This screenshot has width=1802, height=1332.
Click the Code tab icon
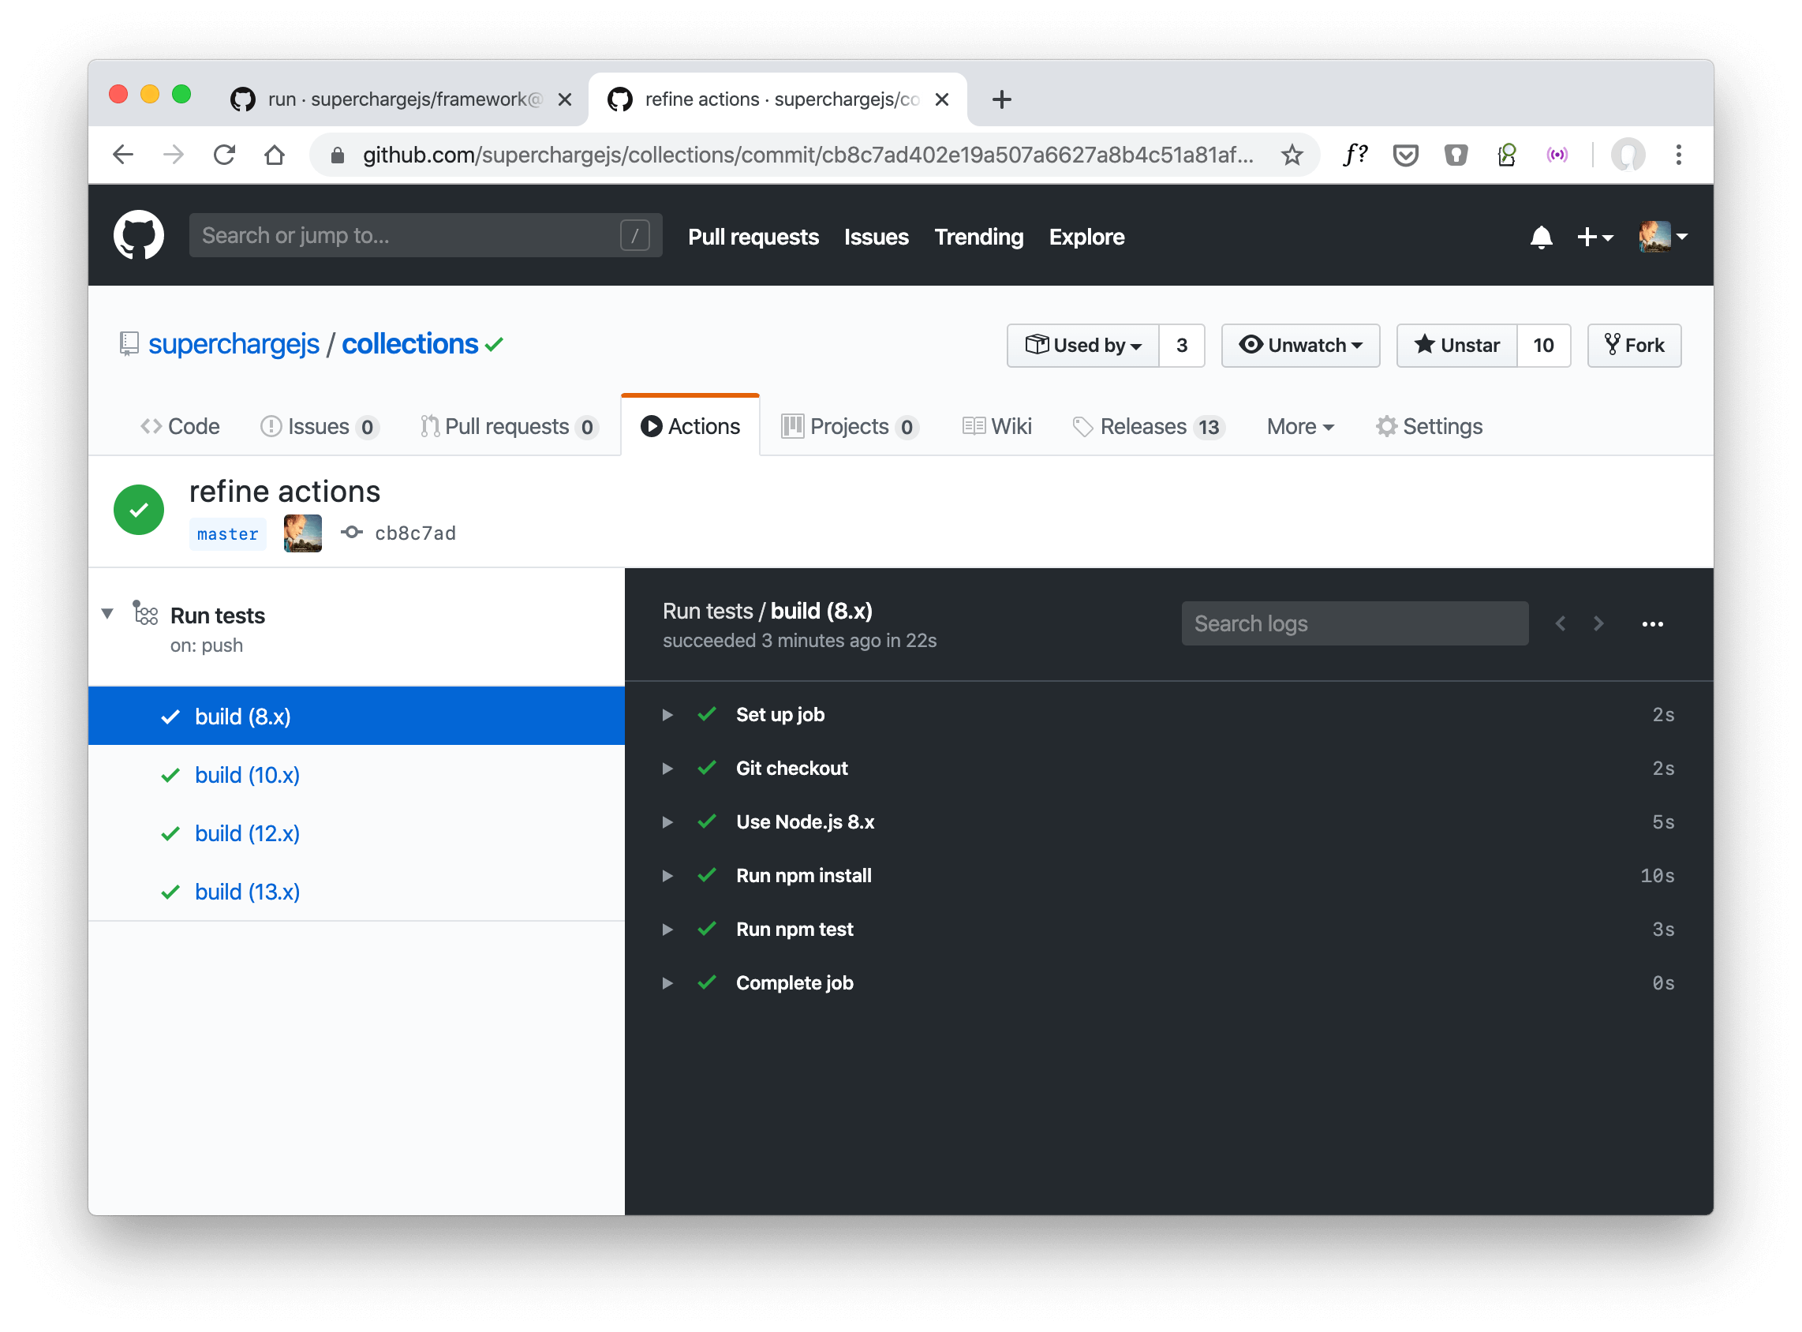pos(150,427)
